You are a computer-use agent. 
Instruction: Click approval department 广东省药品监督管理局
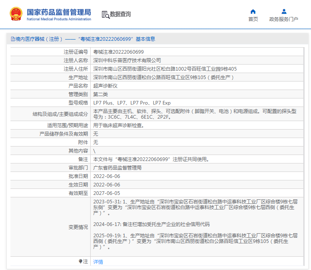click(117, 168)
